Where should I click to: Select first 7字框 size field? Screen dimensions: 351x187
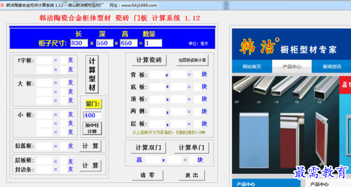click(44, 60)
